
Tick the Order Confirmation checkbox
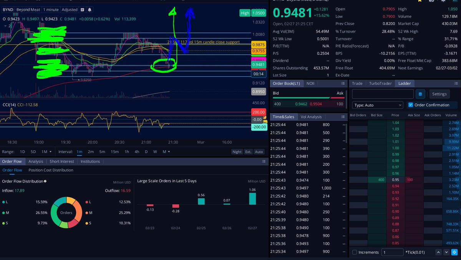click(411, 105)
